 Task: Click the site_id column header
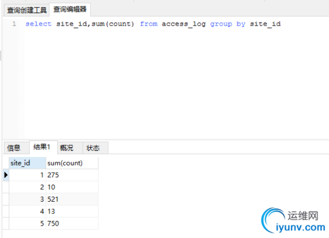point(28,163)
